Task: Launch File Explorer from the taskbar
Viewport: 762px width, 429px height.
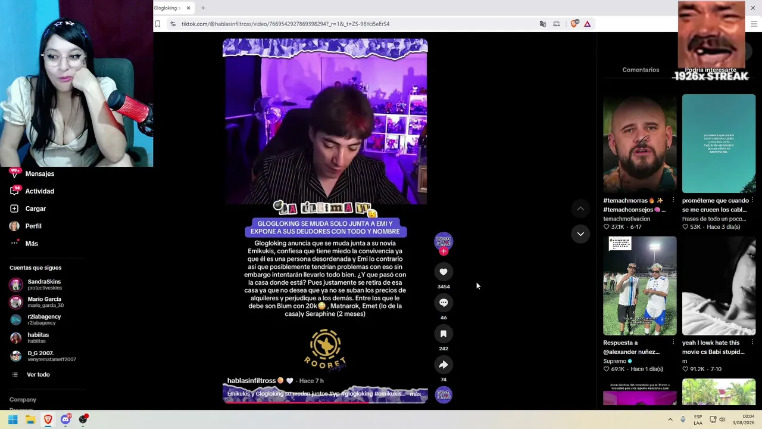Action: click(x=30, y=419)
